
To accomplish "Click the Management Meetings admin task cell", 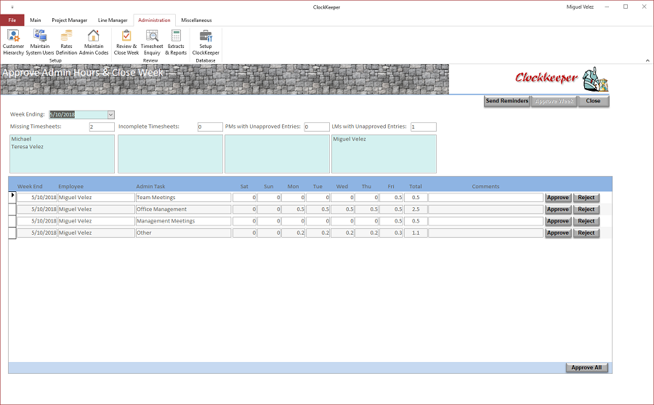I will [x=183, y=221].
